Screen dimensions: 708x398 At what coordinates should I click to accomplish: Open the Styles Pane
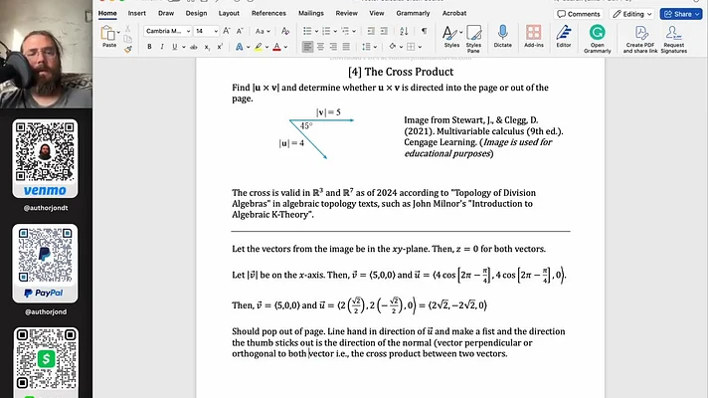click(x=473, y=39)
